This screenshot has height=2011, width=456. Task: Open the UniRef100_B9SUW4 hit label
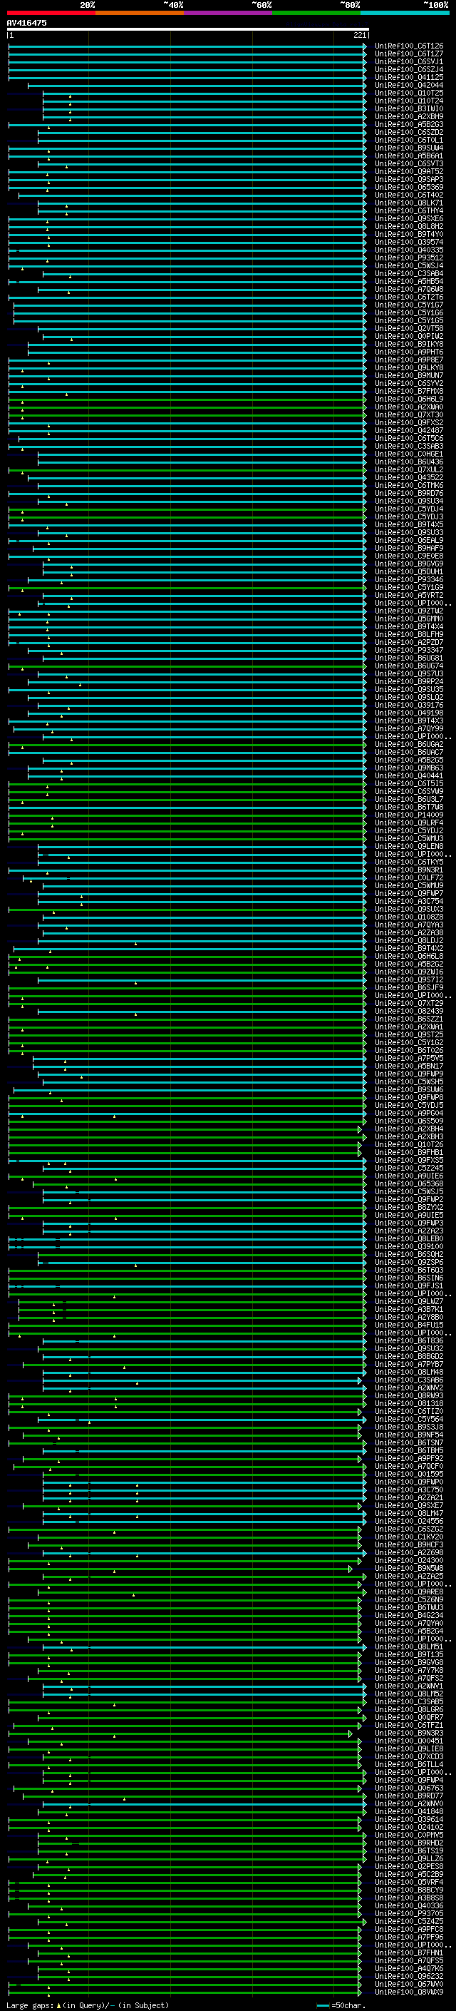click(x=408, y=148)
